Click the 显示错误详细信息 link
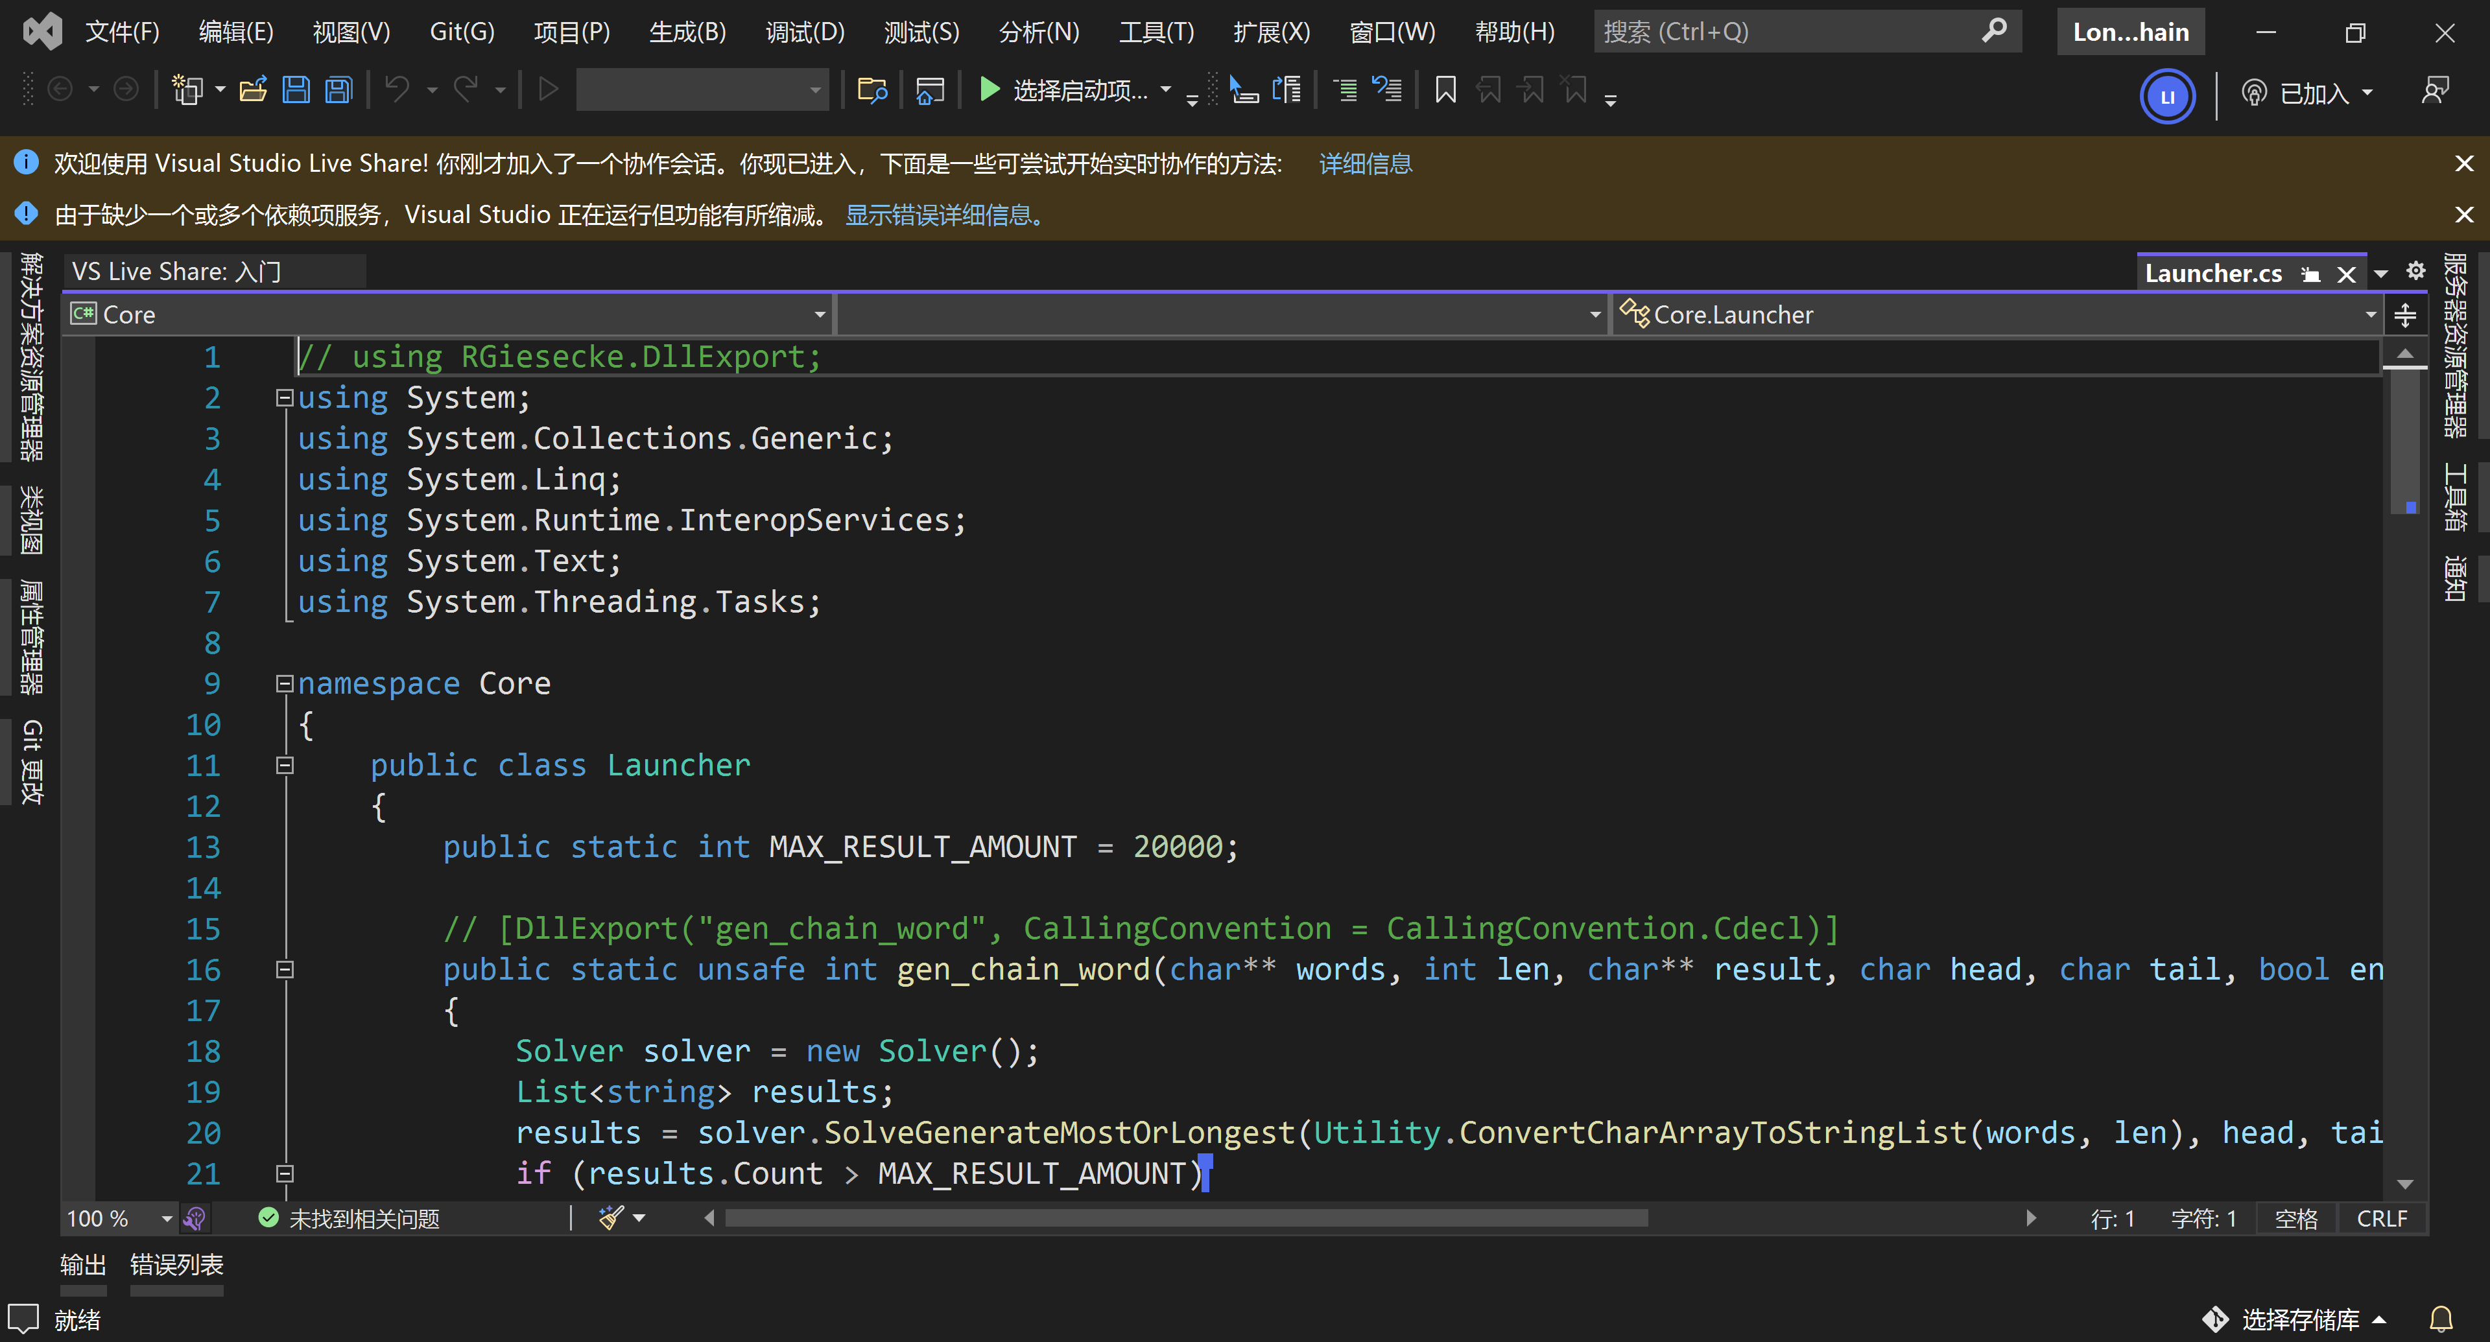 click(x=944, y=215)
